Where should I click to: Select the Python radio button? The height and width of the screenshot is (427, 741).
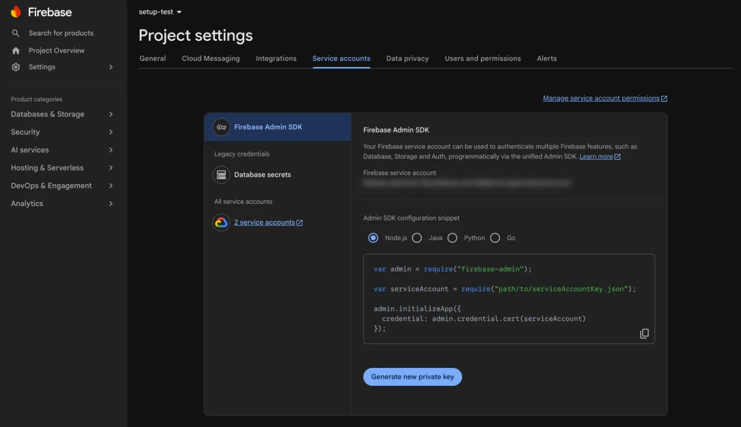click(x=452, y=238)
